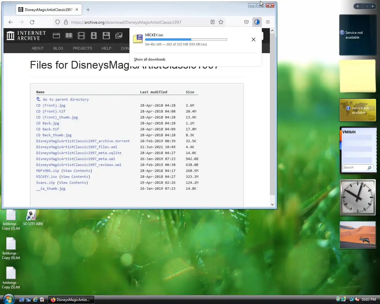
Task: Open CD Back_thumb.jpg link
Action: (54, 135)
